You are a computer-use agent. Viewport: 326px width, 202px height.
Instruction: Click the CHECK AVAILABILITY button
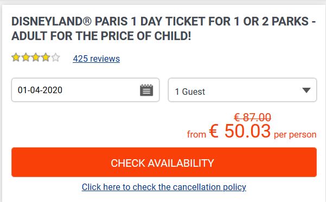[x=164, y=162]
